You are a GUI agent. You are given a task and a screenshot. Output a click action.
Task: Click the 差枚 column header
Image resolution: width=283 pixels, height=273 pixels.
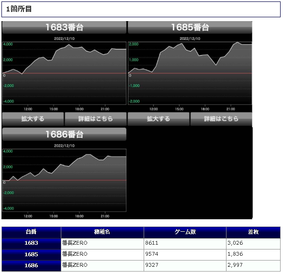[253, 232]
